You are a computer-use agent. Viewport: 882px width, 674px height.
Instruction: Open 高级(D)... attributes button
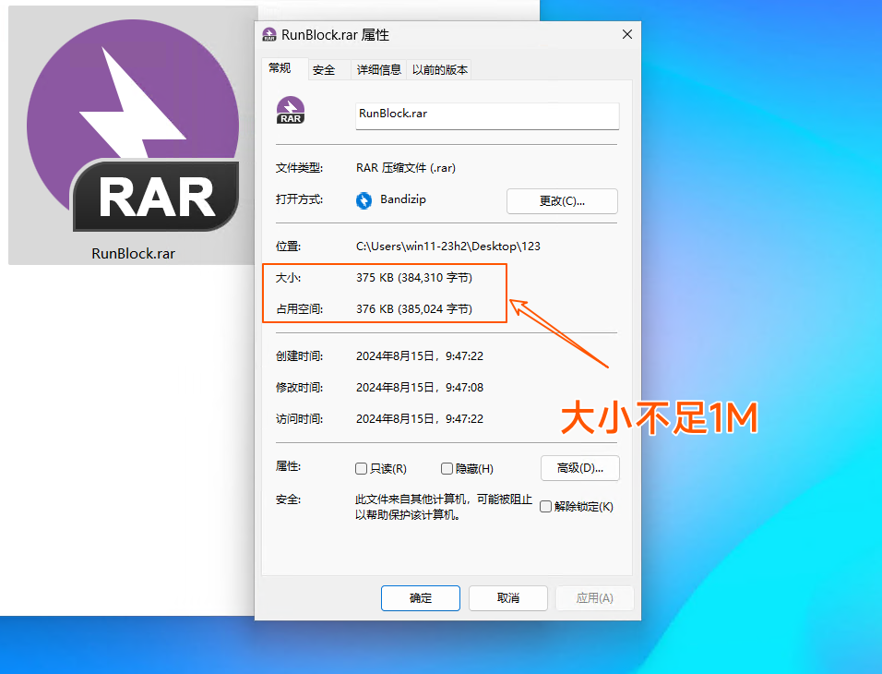(x=580, y=468)
